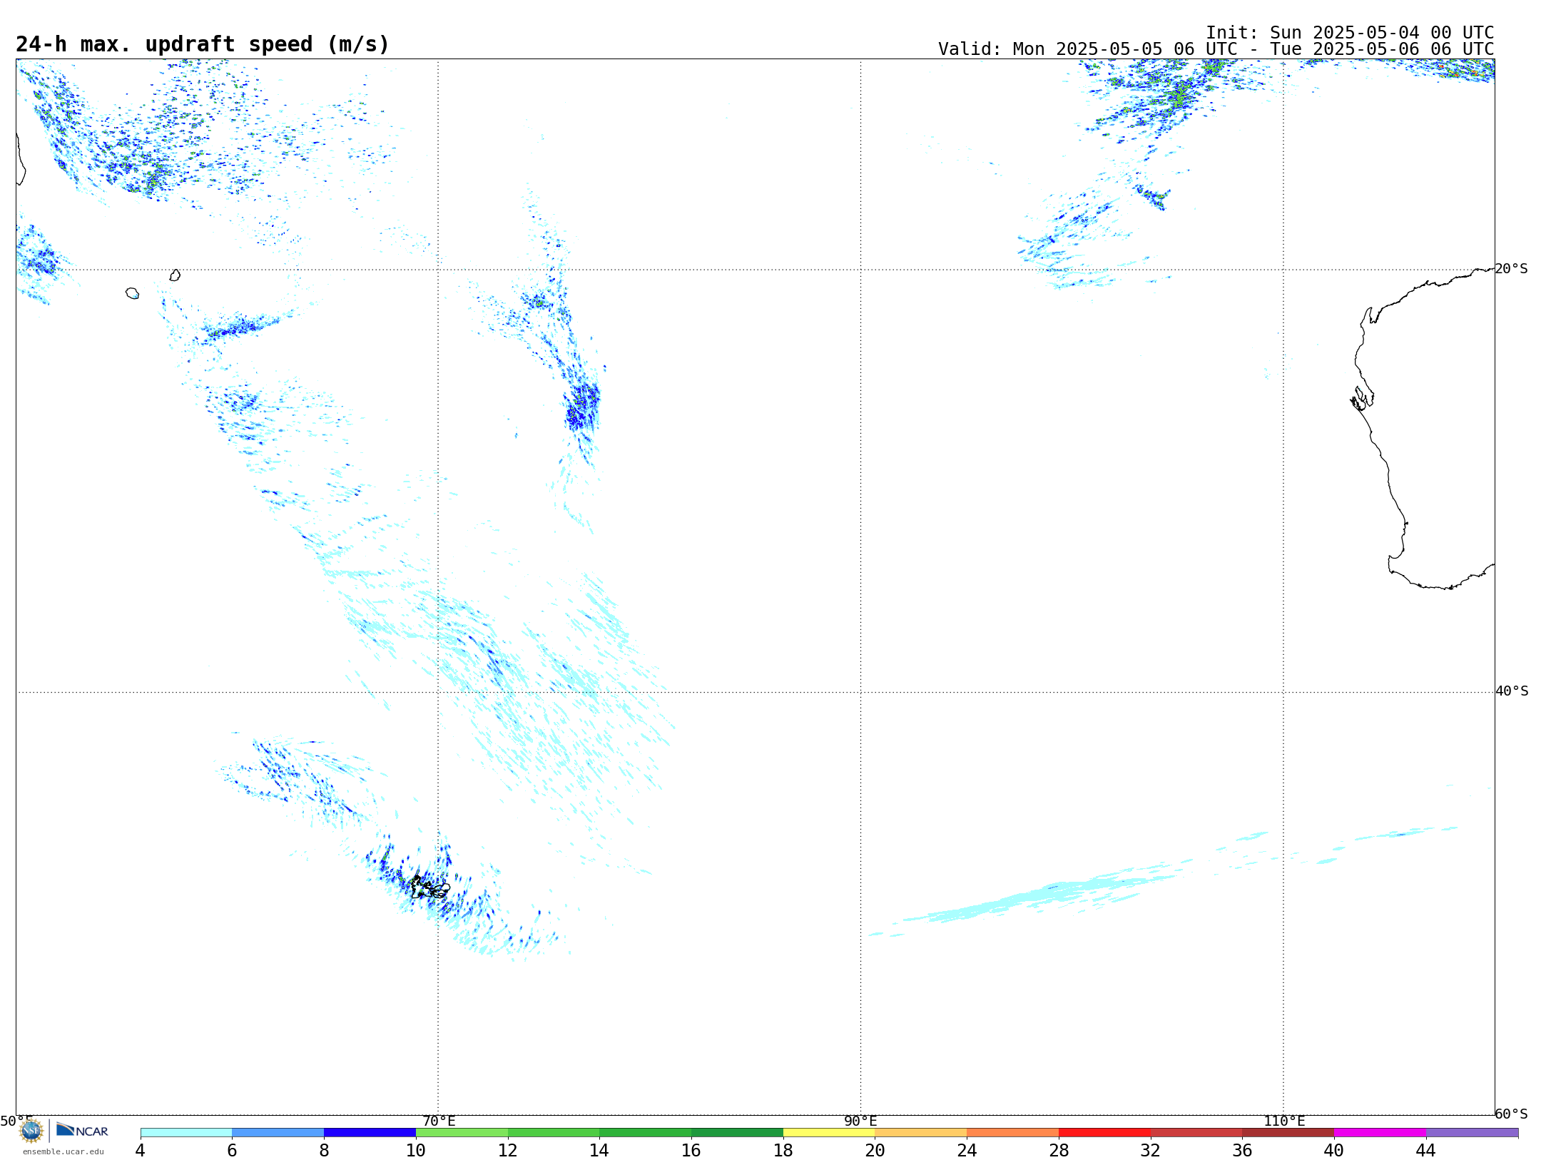Pick the light cyan 4–6 m/s swatch
The width and height of the screenshot is (1541, 1160).
186,1133
